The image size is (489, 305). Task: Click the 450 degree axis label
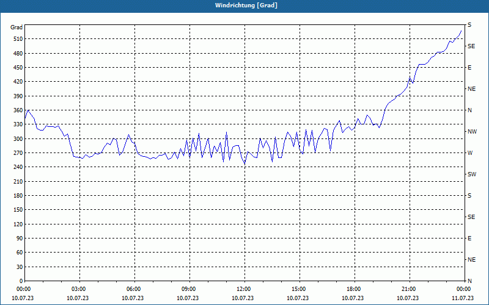(x=18, y=68)
